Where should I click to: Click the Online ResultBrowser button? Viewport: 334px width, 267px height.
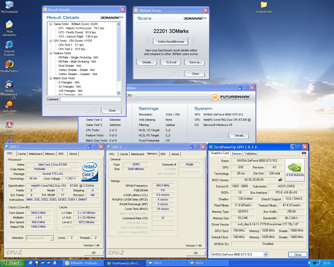point(171,42)
